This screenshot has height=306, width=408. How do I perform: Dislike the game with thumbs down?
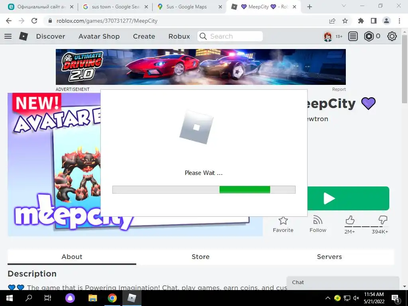pyautogui.click(x=383, y=220)
